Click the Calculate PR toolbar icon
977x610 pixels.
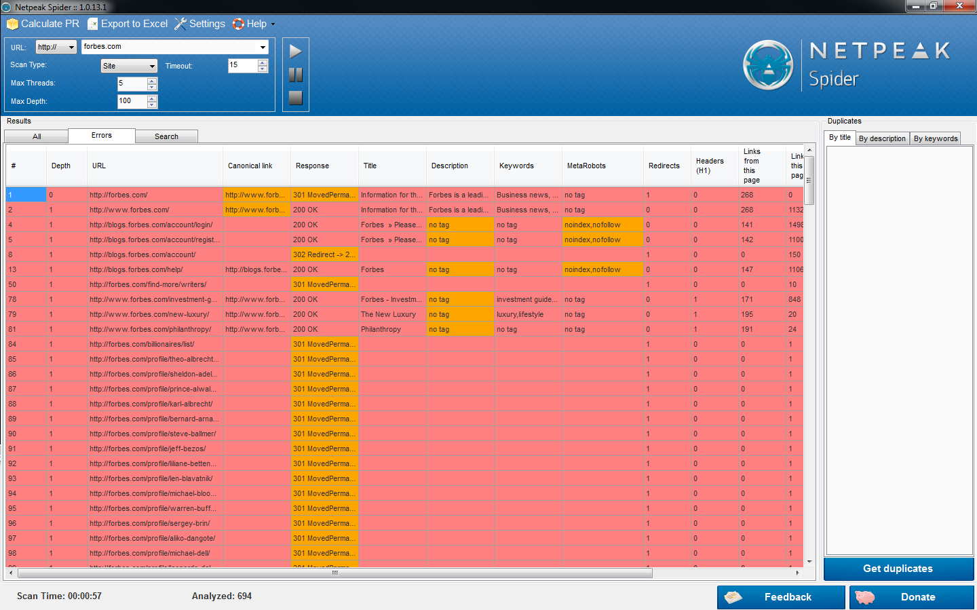point(43,24)
